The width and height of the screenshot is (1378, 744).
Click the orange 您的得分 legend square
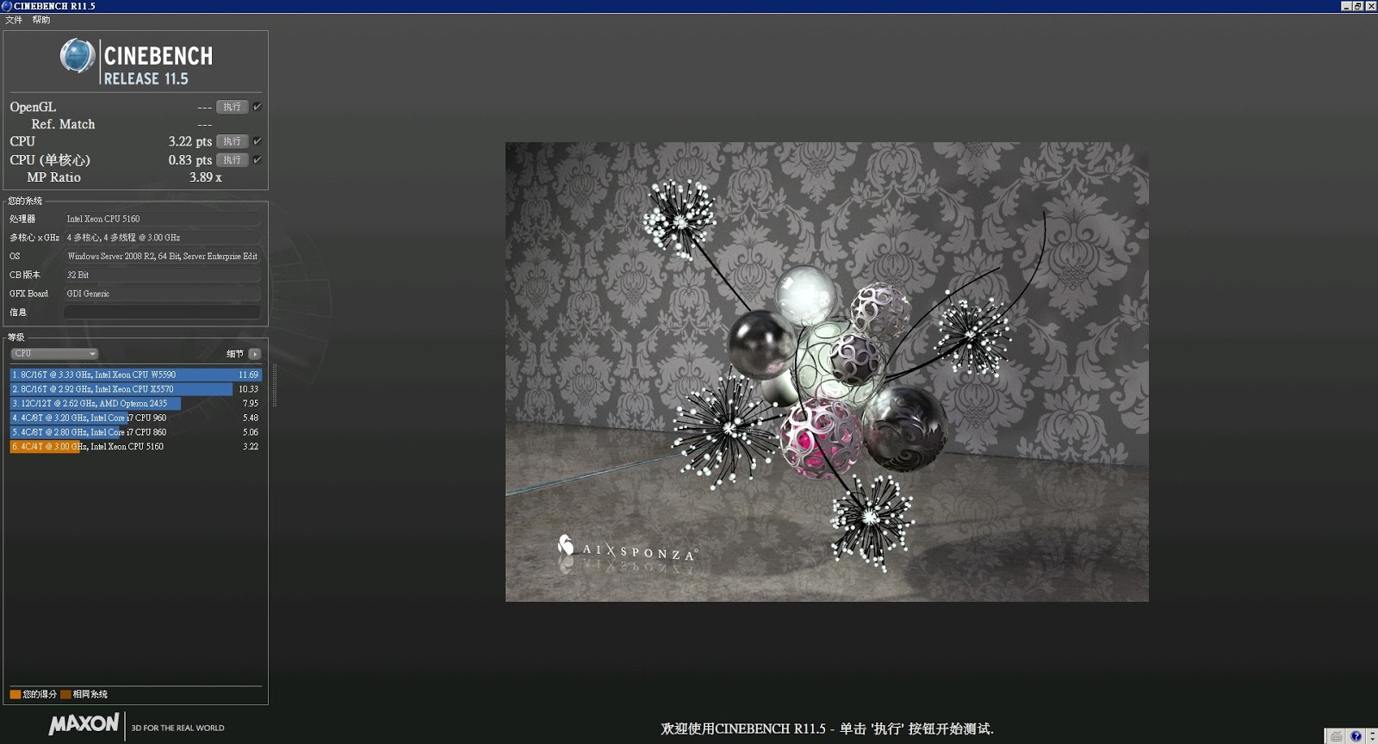click(16, 694)
